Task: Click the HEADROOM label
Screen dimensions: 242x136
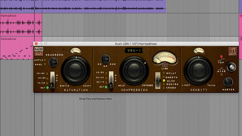Action: click(54, 55)
